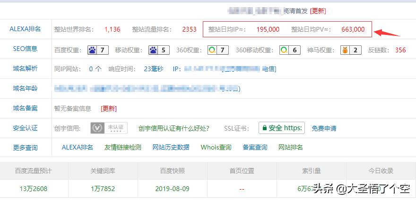Screen dimensions: 416x200
Task: Open Whois查询 link
Action: 216,147
